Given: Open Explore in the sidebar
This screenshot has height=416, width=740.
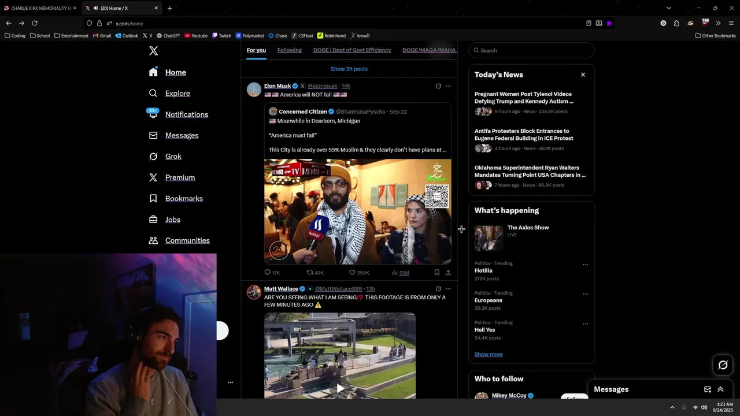Looking at the screenshot, I should [x=169, y=93].
